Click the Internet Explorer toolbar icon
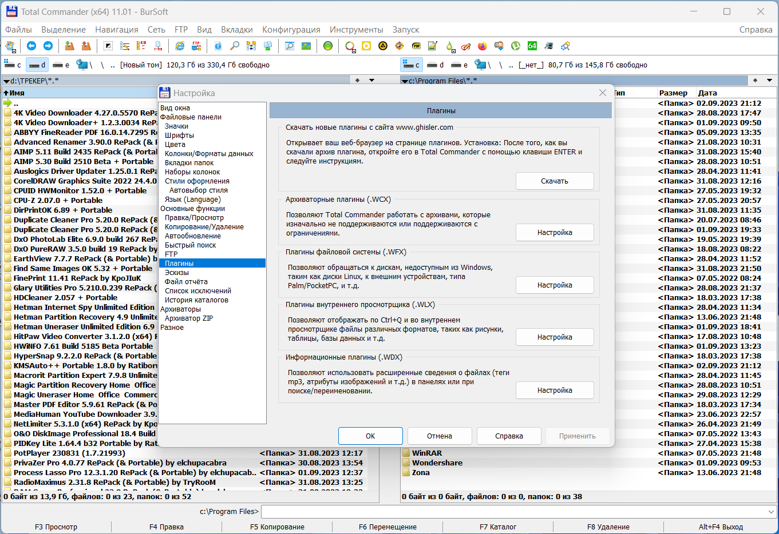The image size is (779, 534). [x=180, y=46]
